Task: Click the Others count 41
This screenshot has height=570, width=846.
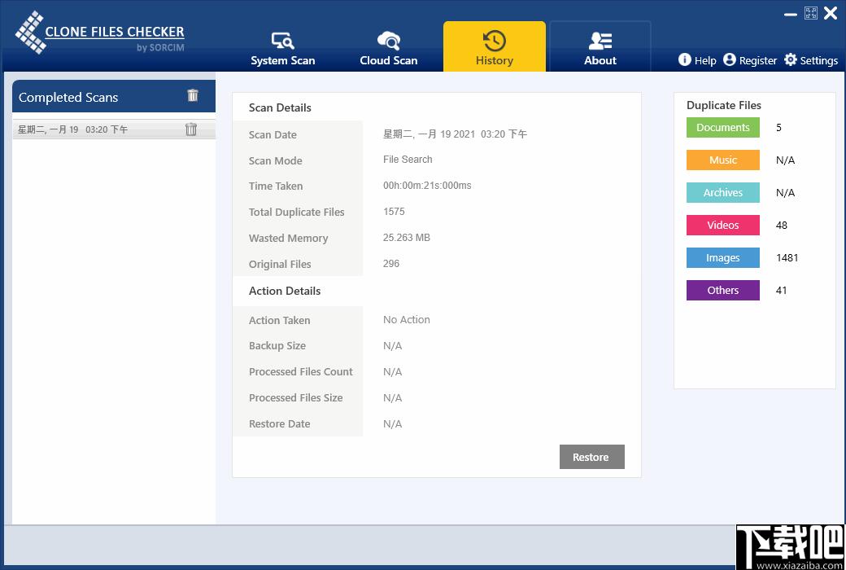Action: pos(781,290)
